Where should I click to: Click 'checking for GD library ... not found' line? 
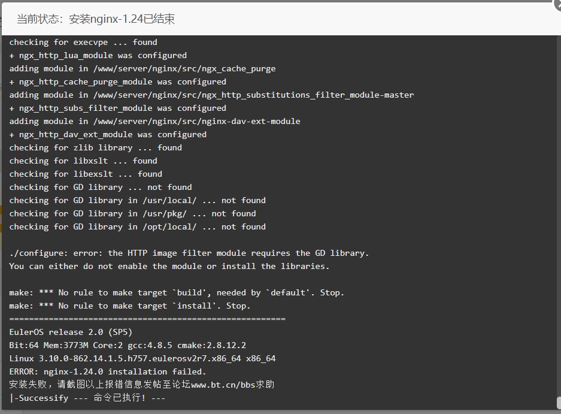(x=101, y=188)
